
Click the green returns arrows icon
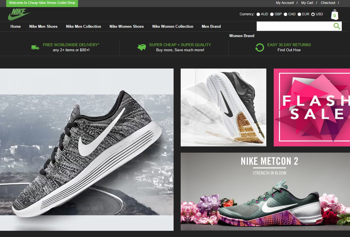[x=260, y=47]
